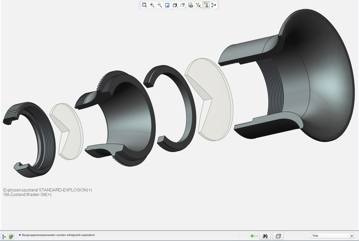The image size is (359, 241).
Task: Click the Zoom In magnifier icon
Action: click(152, 5)
